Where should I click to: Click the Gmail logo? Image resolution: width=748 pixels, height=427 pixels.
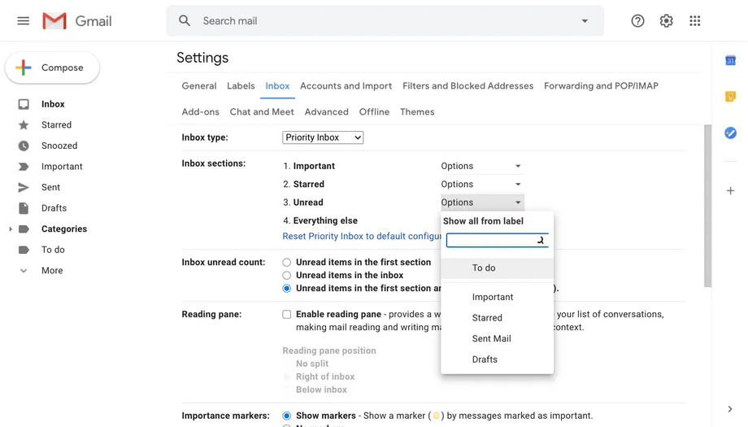[x=76, y=21]
